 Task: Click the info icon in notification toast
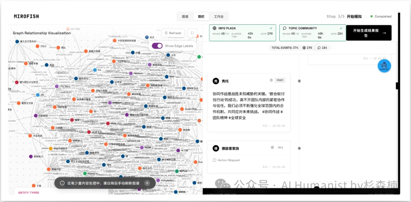click(62, 183)
